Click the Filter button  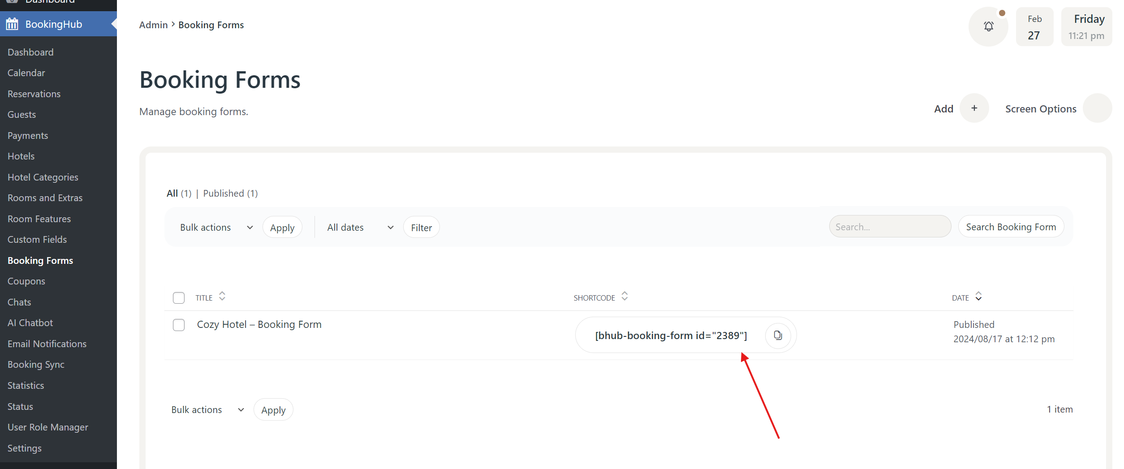[x=421, y=228]
